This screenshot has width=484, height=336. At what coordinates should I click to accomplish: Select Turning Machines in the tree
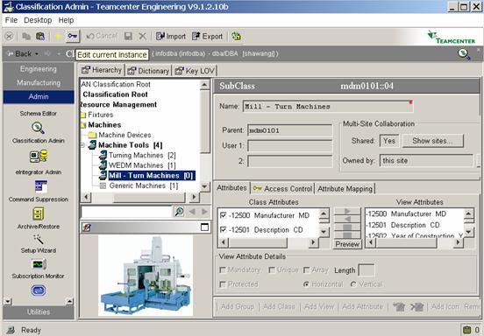142,155
